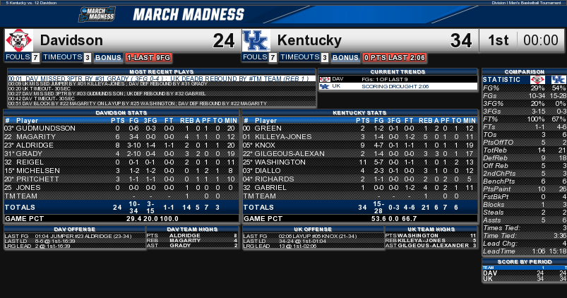567x298 pixels.
Task: Click Davidson TIMEOUTS count box
Action: (x=87, y=57)
